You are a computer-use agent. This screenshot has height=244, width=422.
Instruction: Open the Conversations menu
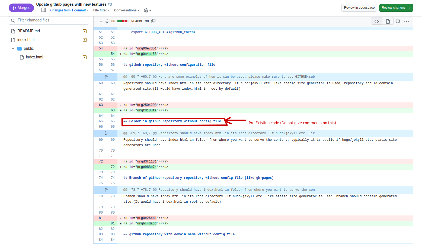point(126,10)
